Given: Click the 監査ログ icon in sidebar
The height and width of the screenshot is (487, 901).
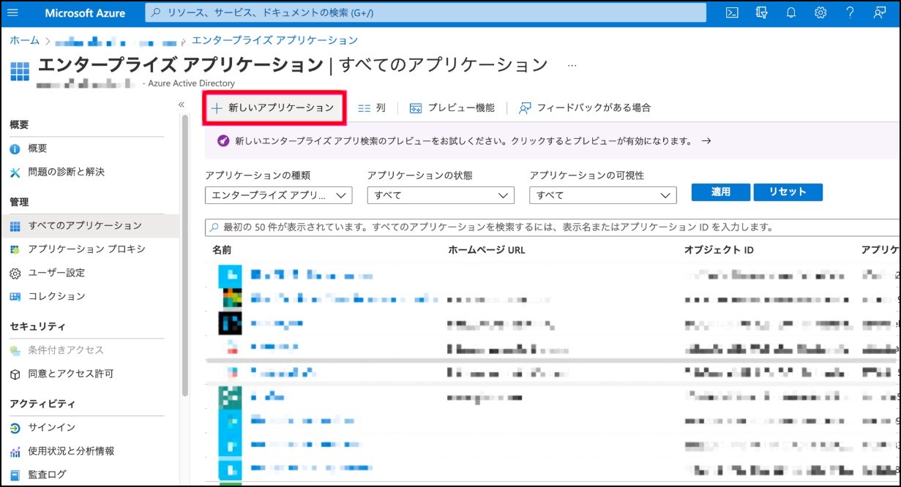Looking at the screenshot, I should [15, 475].
